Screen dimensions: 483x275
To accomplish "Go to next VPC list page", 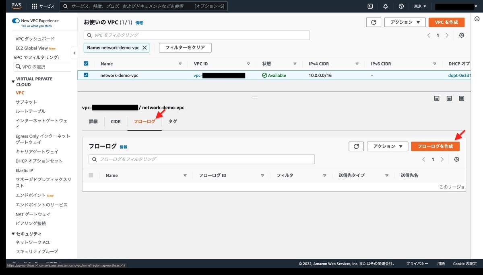I will 447,35.
